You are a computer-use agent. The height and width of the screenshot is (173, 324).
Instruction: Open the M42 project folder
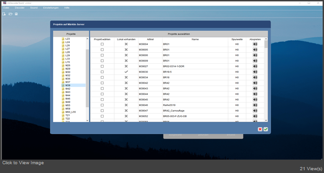coord(66,89)
